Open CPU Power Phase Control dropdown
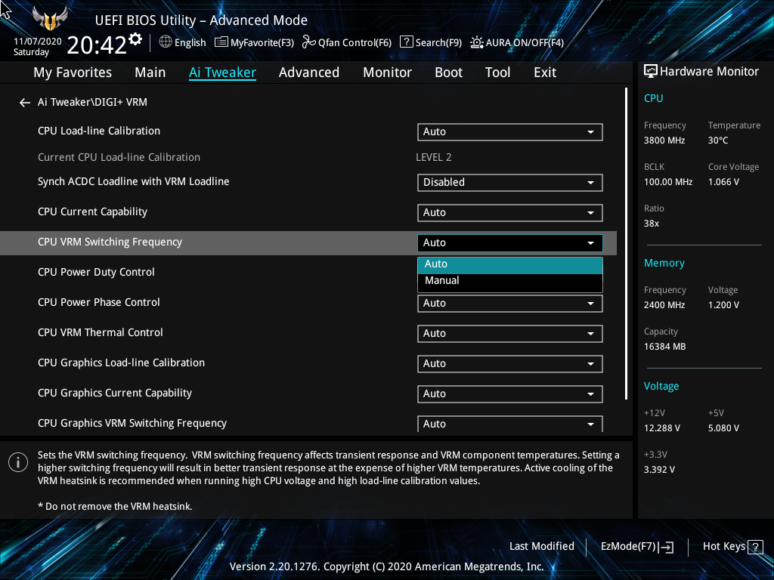774x580 pixels. click(510, 304)
